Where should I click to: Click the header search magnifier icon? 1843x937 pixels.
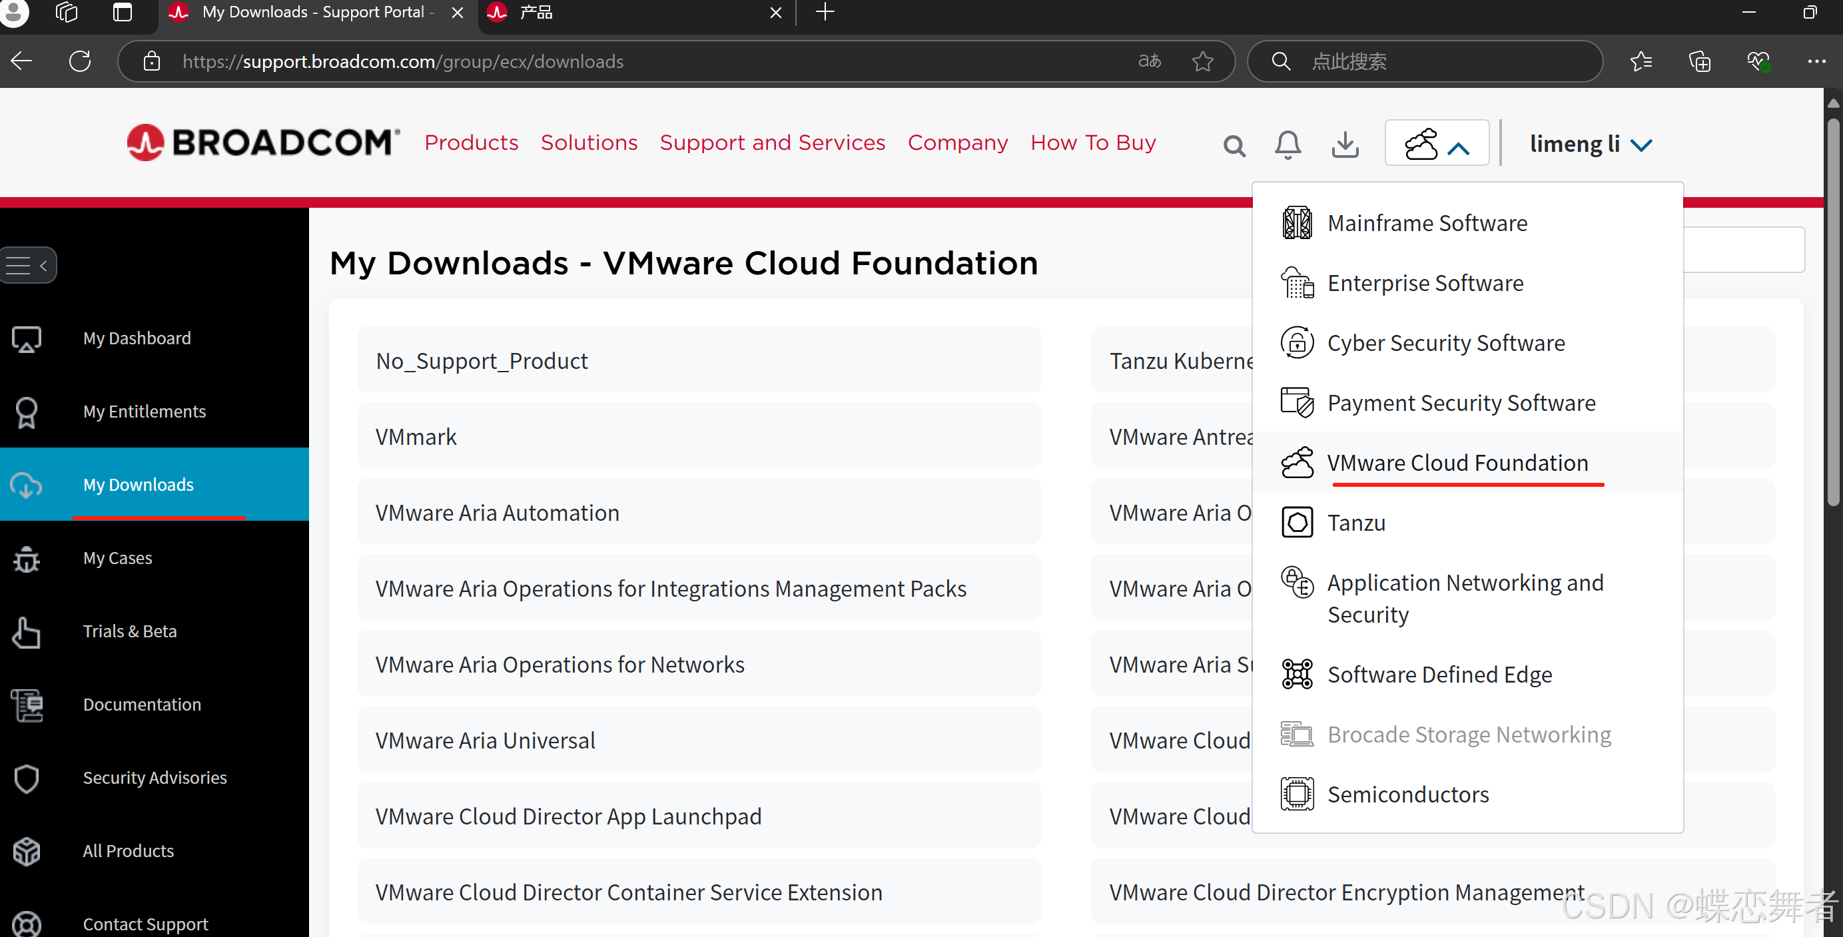pos(1234,146)
